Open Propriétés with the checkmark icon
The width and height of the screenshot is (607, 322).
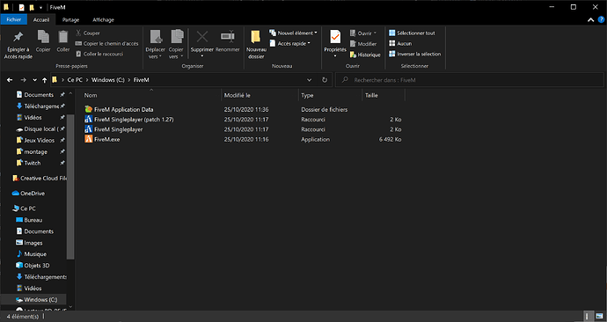(x=335, y=37)
